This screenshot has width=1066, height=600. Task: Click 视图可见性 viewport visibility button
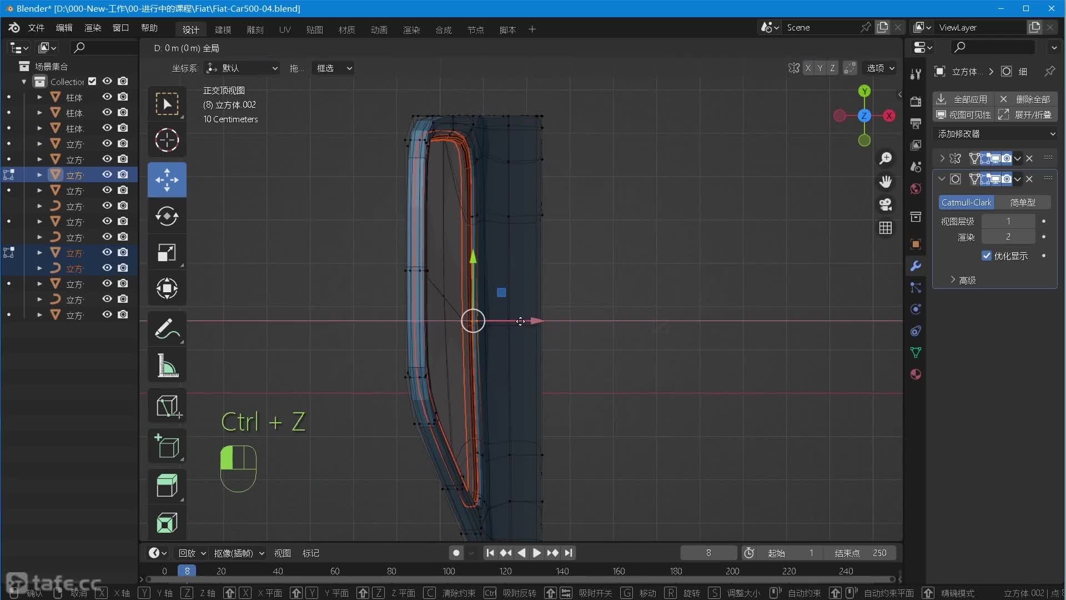point(964,114)
